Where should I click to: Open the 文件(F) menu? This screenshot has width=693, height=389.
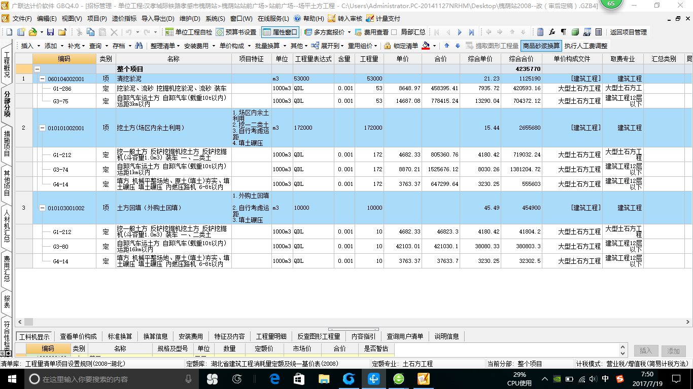pyautogui.click(x=22, y=19)
